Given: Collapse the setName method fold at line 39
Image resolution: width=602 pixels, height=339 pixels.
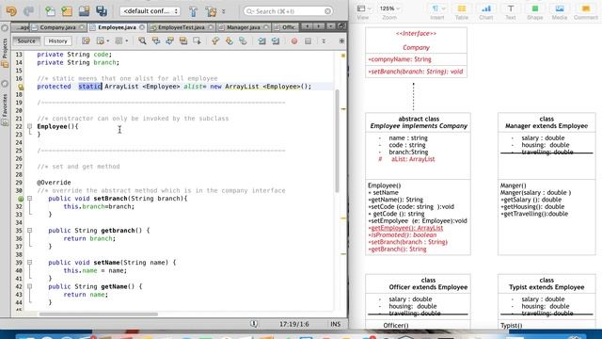Looking at the screenshot, I should [29, 262].
